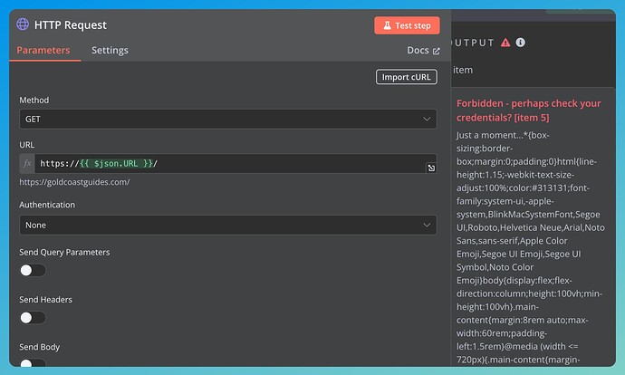Open the URL expression editor expand icon

(431, 168)
